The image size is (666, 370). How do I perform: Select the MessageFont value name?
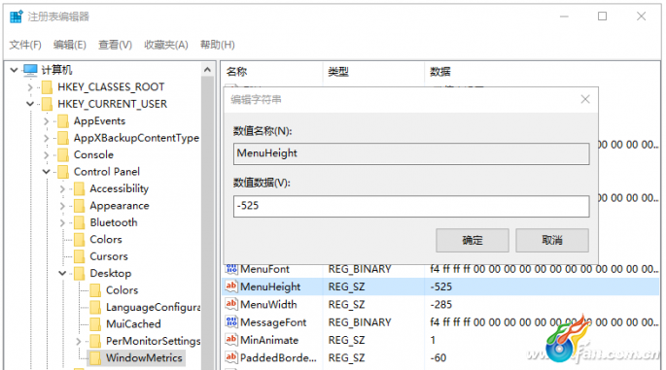coord(273,322)
